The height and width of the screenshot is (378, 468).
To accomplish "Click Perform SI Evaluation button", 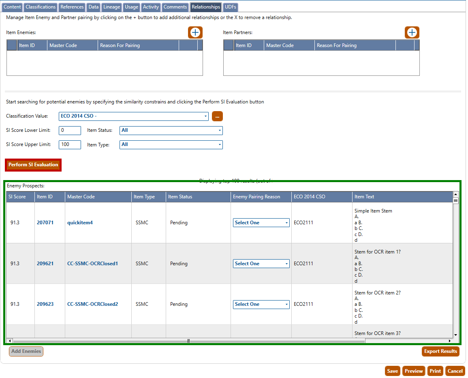I will pyautogui.click(x=33, y=165).
